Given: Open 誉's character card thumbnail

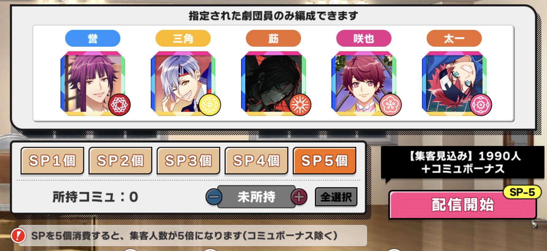Looking at the screenshot, I should [93, 83].
